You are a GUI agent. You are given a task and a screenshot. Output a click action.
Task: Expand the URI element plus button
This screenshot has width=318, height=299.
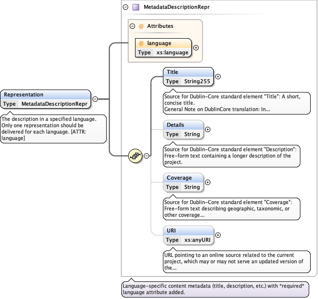click(218, 235)
